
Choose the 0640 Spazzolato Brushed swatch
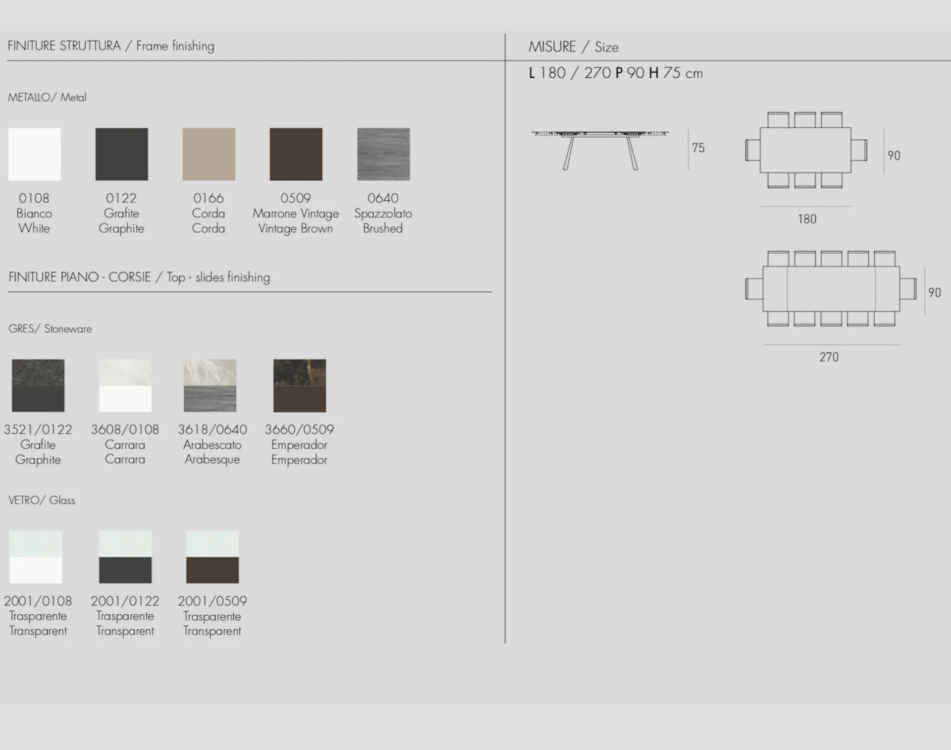click(383, 154)
